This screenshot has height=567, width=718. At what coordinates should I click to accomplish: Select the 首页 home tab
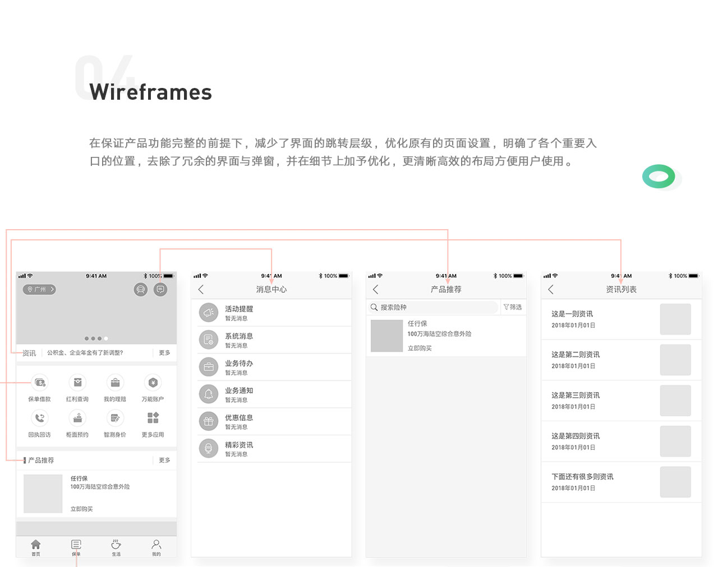[x=36, y=546]
